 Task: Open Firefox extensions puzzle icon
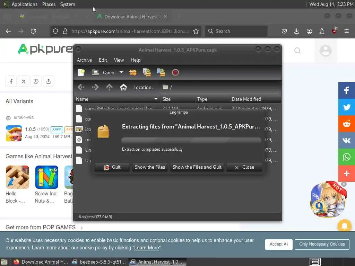[x=322, y=31]
